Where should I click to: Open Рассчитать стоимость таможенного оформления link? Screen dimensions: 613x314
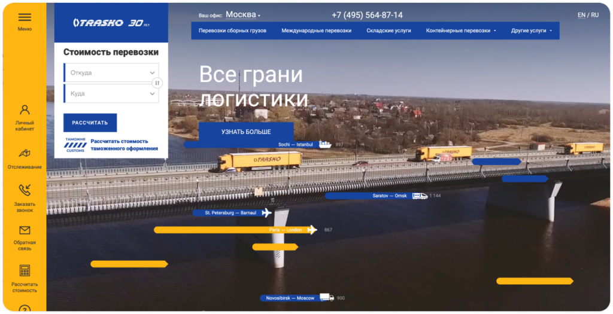pyautogui.click(x=125, y=145)
